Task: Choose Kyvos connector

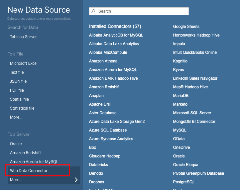Action: (178, 70)
